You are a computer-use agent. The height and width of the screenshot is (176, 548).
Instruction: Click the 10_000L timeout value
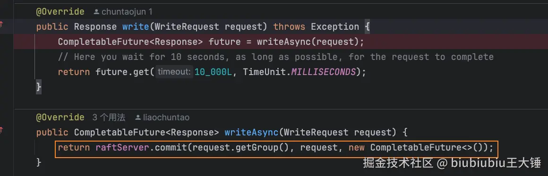coord(213,72)
